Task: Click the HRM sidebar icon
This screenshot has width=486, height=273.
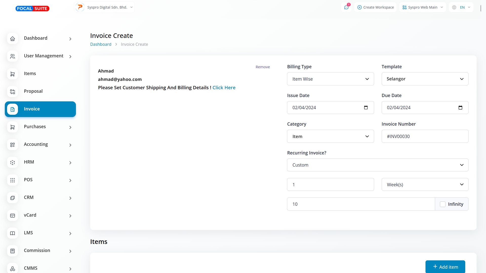Action: [12, 162]
